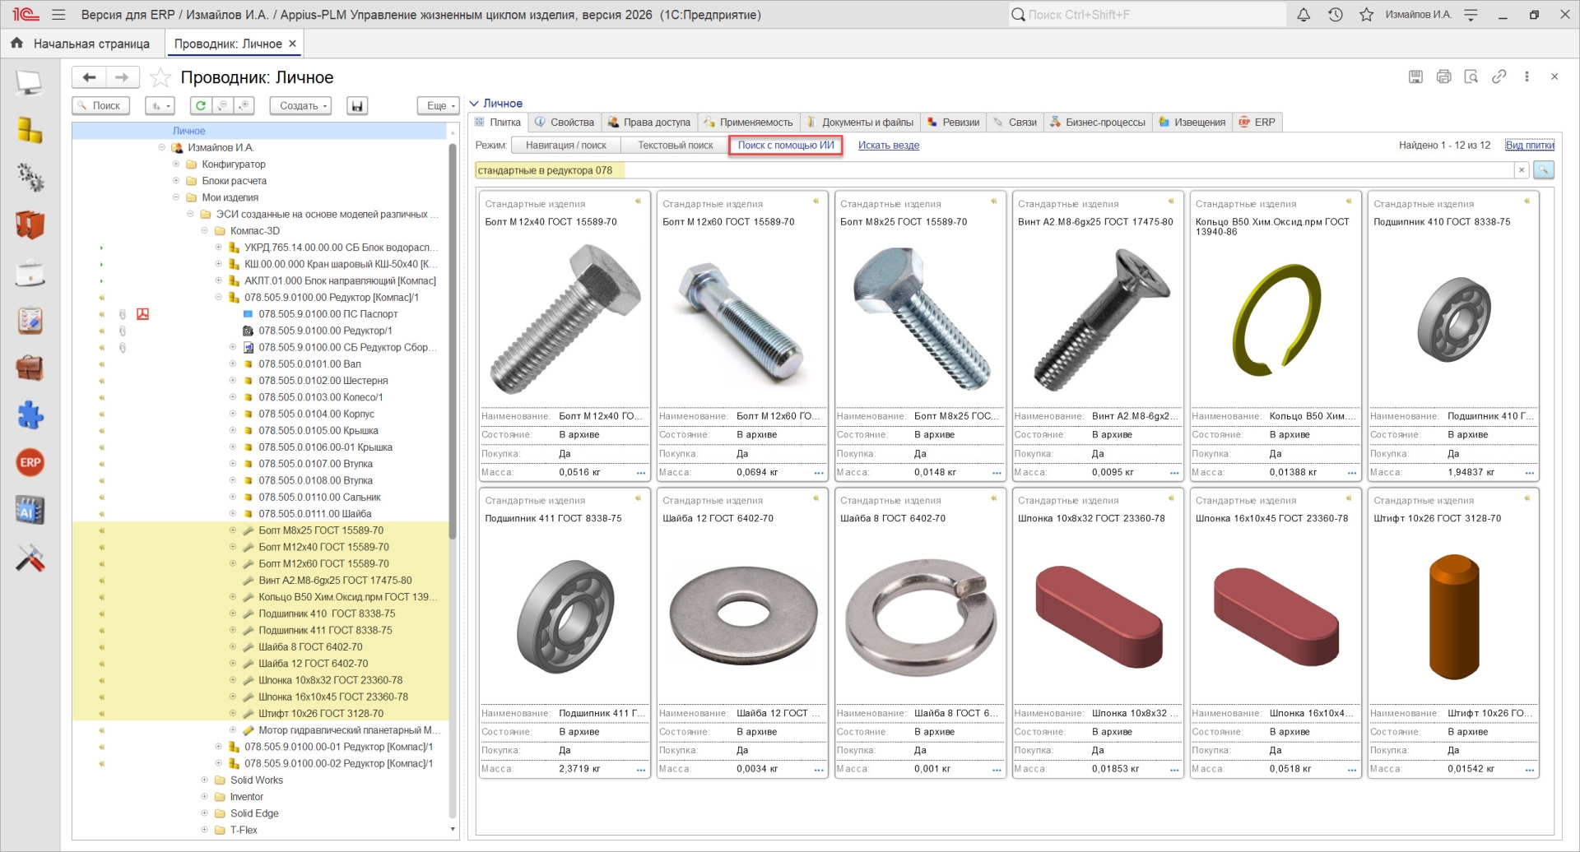The width and height of the screenshot is (1580, 852).
Task: Open the briefcase section in sidebar
Action: click(x=30, y=368)
